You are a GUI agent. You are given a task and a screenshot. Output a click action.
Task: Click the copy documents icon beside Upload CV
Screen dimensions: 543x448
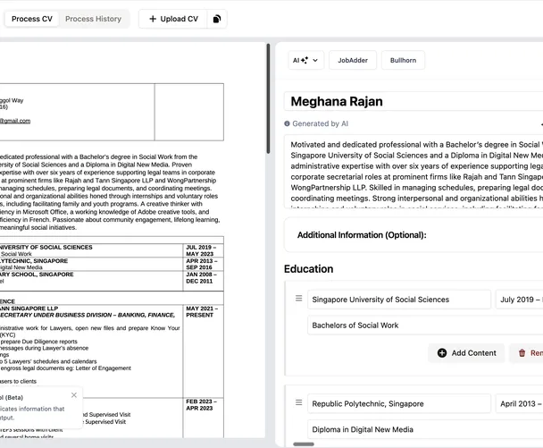pos(217,19)
